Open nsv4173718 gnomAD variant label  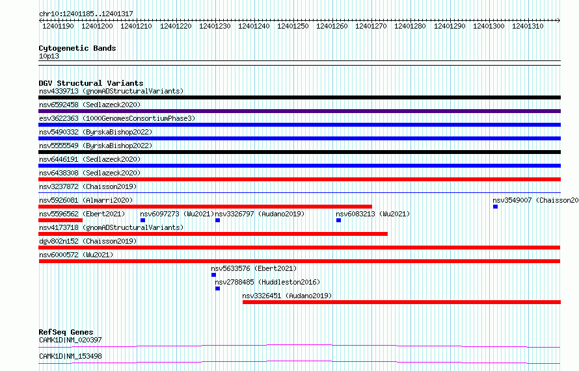(111, 227)
